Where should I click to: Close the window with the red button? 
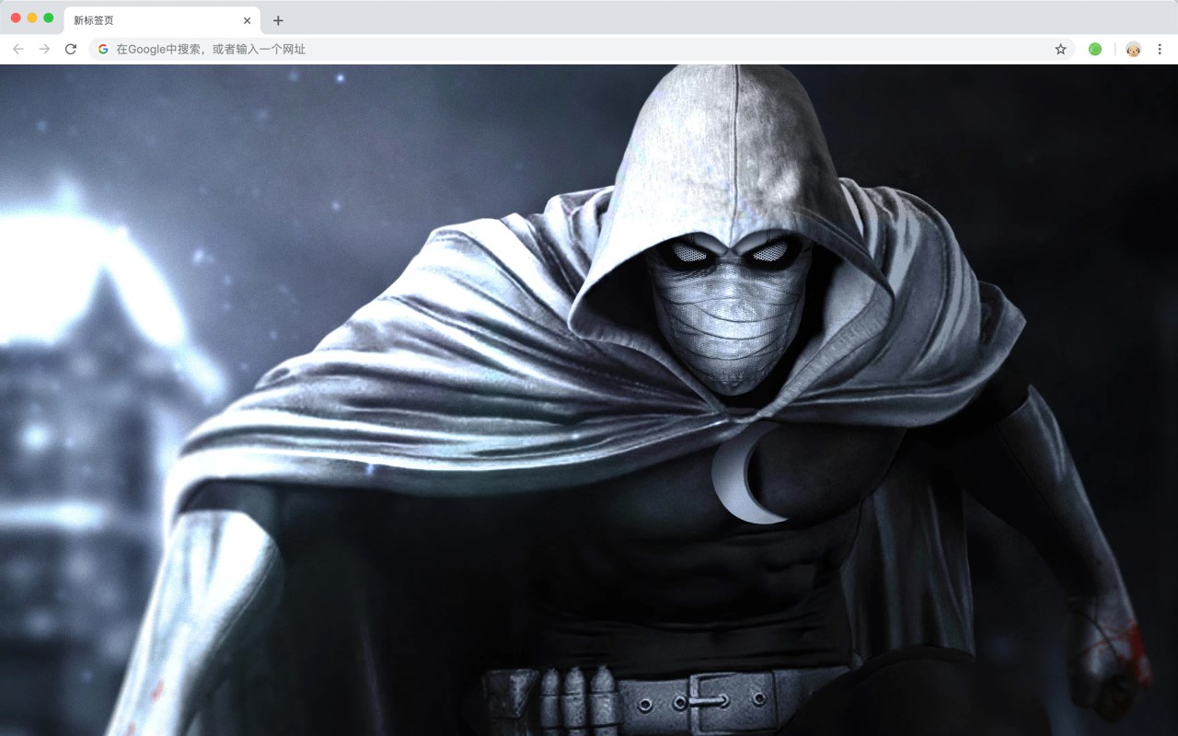pyautogui.click(x=16, y=17)
